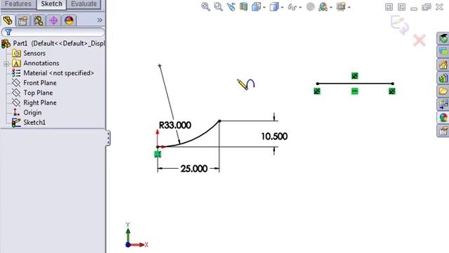Open the Hide/Show Items dropdown arrow

[x=300, y=8]
